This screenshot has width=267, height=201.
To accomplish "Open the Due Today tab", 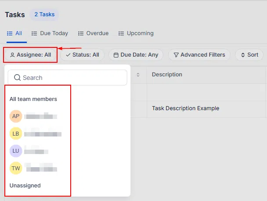I will click(50, 33).
